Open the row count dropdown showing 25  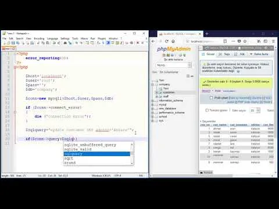pyautogui.click(x=255, y=110)
